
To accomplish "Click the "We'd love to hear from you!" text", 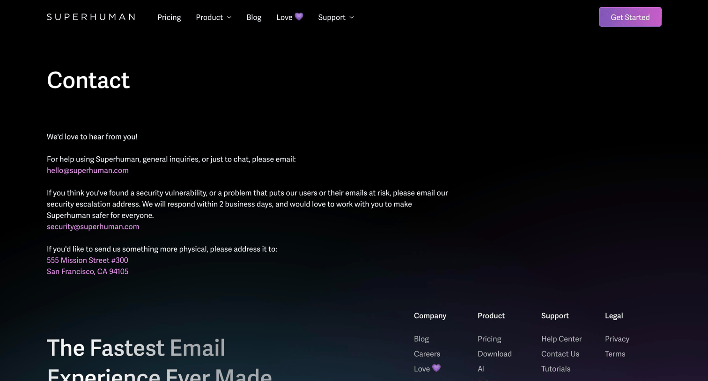I will pyautogui.click(x=92, y=137).
